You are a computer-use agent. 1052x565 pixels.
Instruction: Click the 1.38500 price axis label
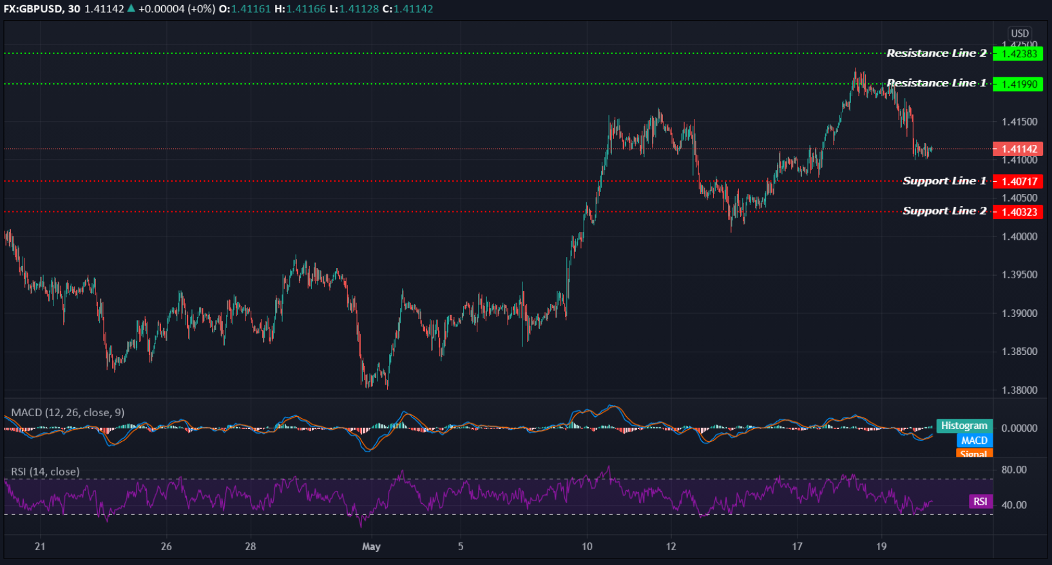click(1020, 352)
